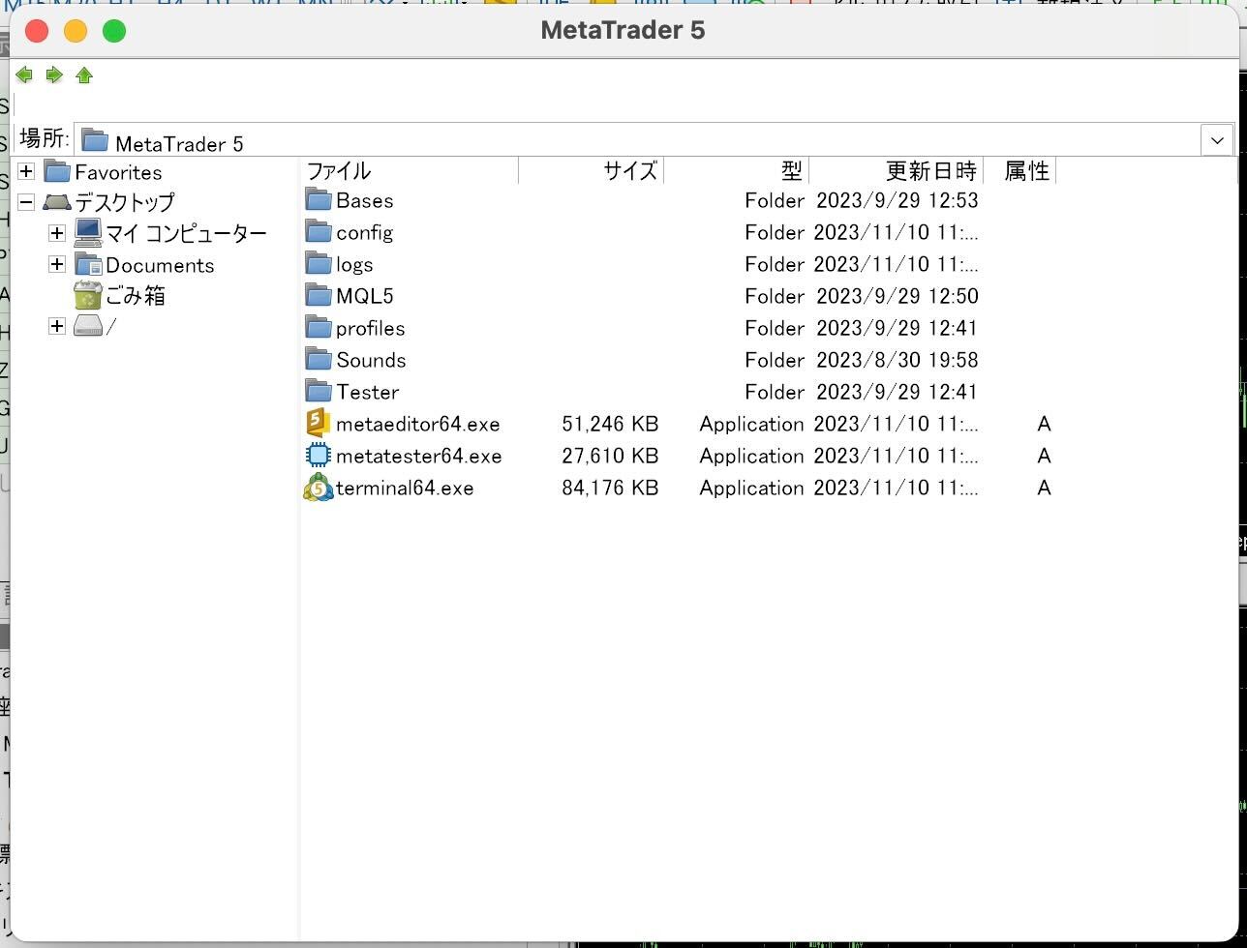1247x948 pixels.
Task: Click the 2023/9/29 12:50 date
Action: (x=897, y=296)
